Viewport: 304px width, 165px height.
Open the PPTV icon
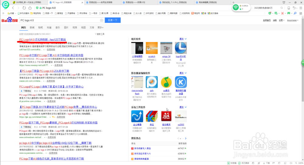(152, 82)
